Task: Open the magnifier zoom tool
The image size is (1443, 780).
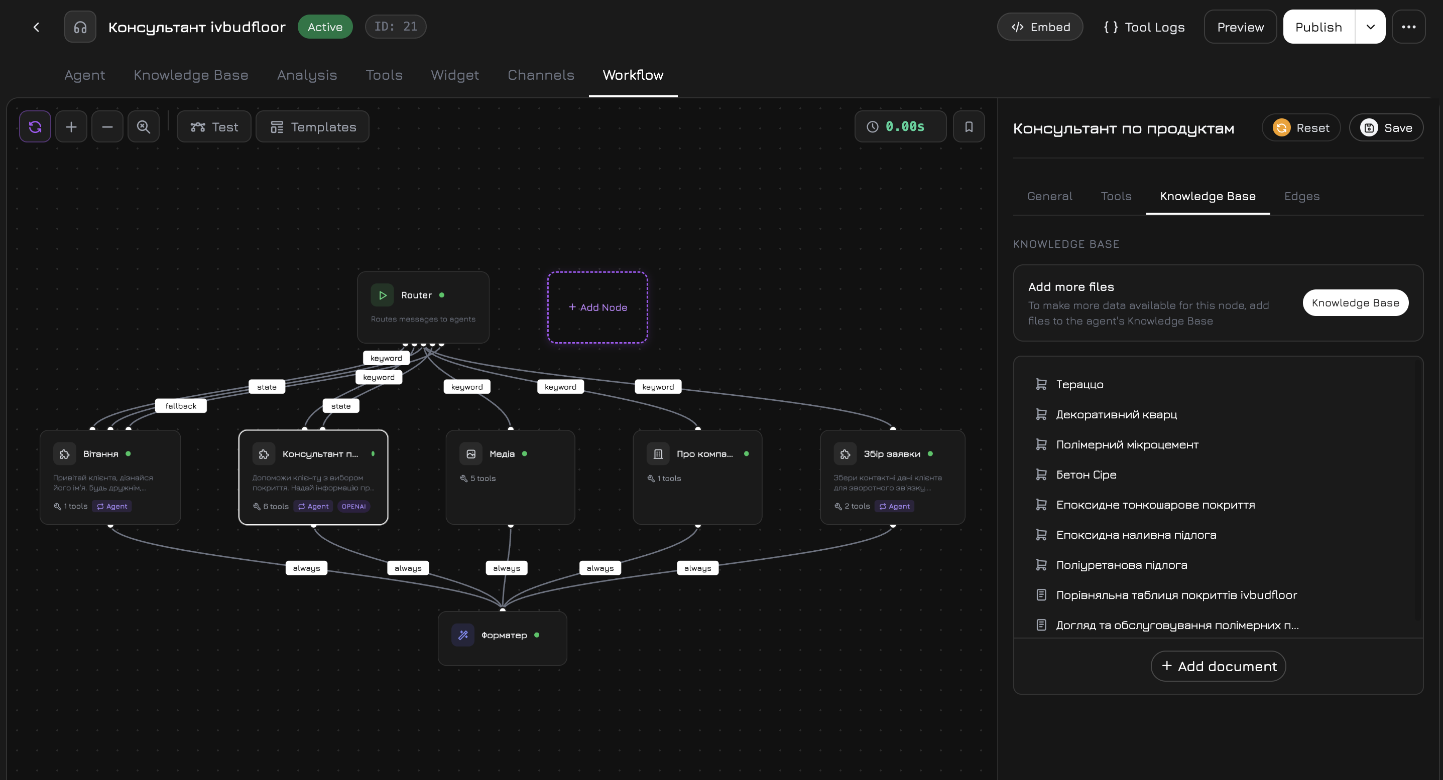Action: click(144, 126)
